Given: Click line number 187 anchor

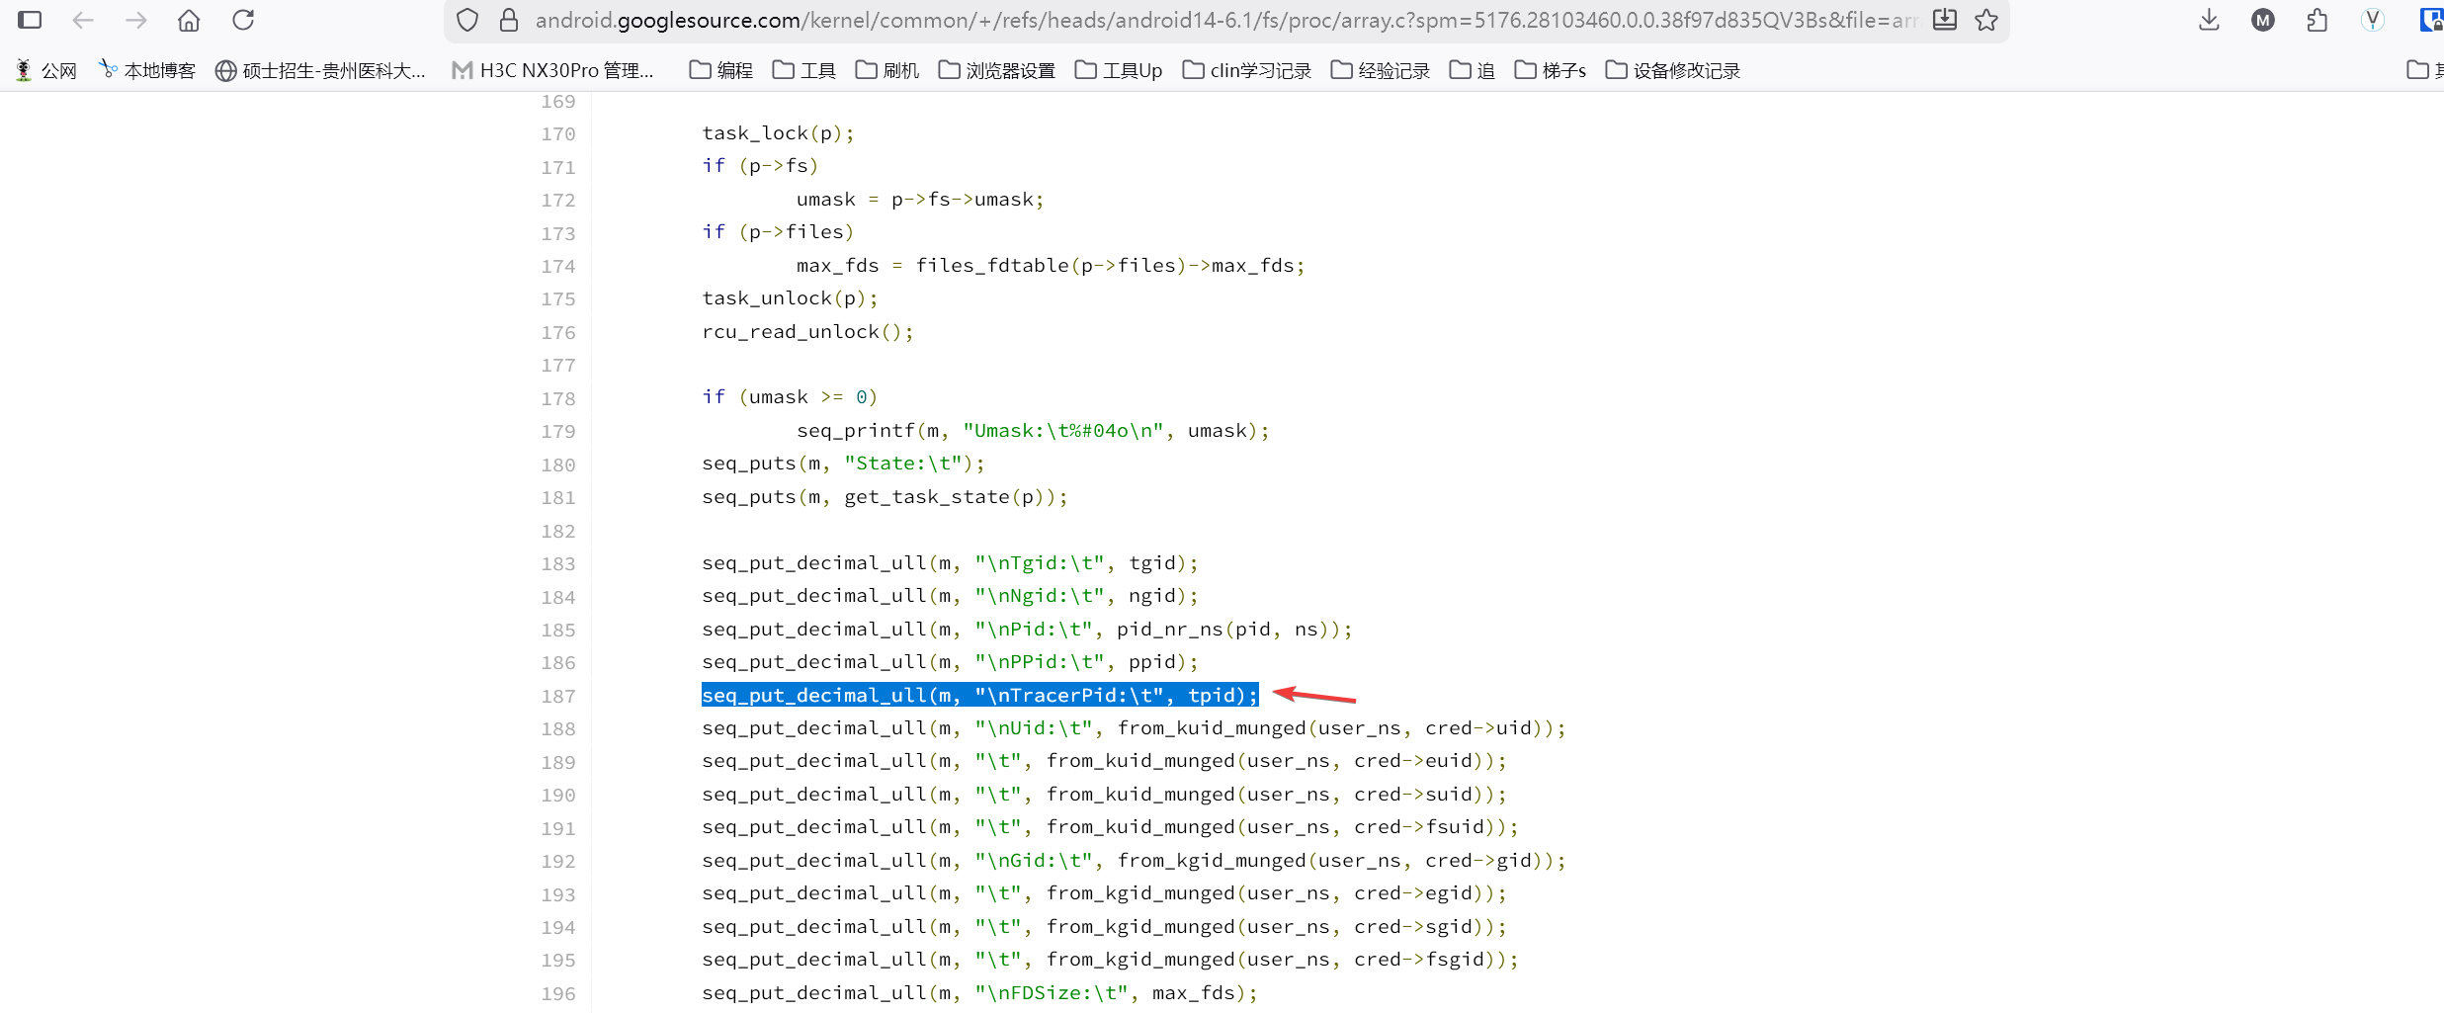Looking at the screenshot, I should tap(557, 696).
